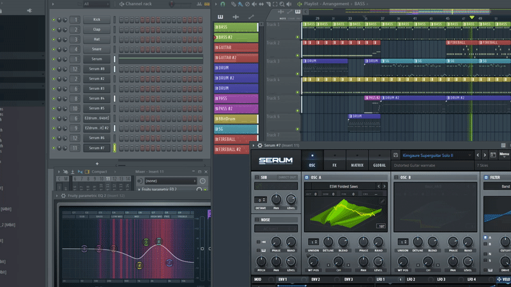Switch to Serum FX tab
This screenshot has width=511, height=287.
335,160
